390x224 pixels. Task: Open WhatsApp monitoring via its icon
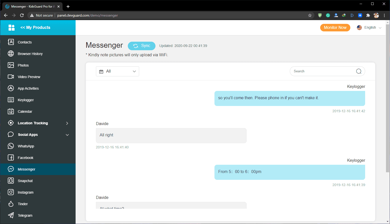click(x=11, y=146)
